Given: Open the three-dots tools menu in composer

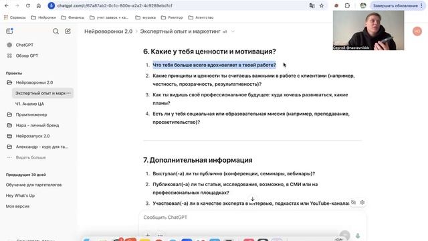Looking at the screenshot, I should pyautogui.click(x=160, y=235).
